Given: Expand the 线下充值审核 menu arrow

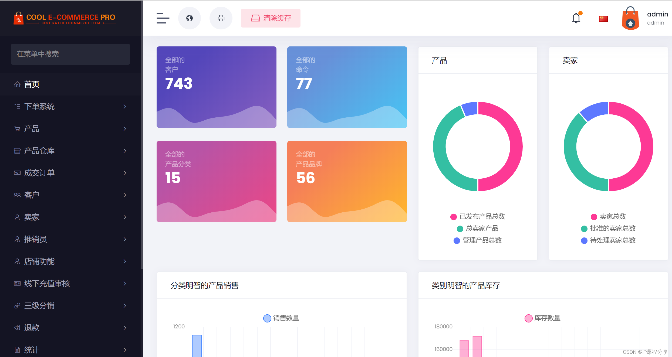Looking at the screenshot, I should (x=125, y=284).
